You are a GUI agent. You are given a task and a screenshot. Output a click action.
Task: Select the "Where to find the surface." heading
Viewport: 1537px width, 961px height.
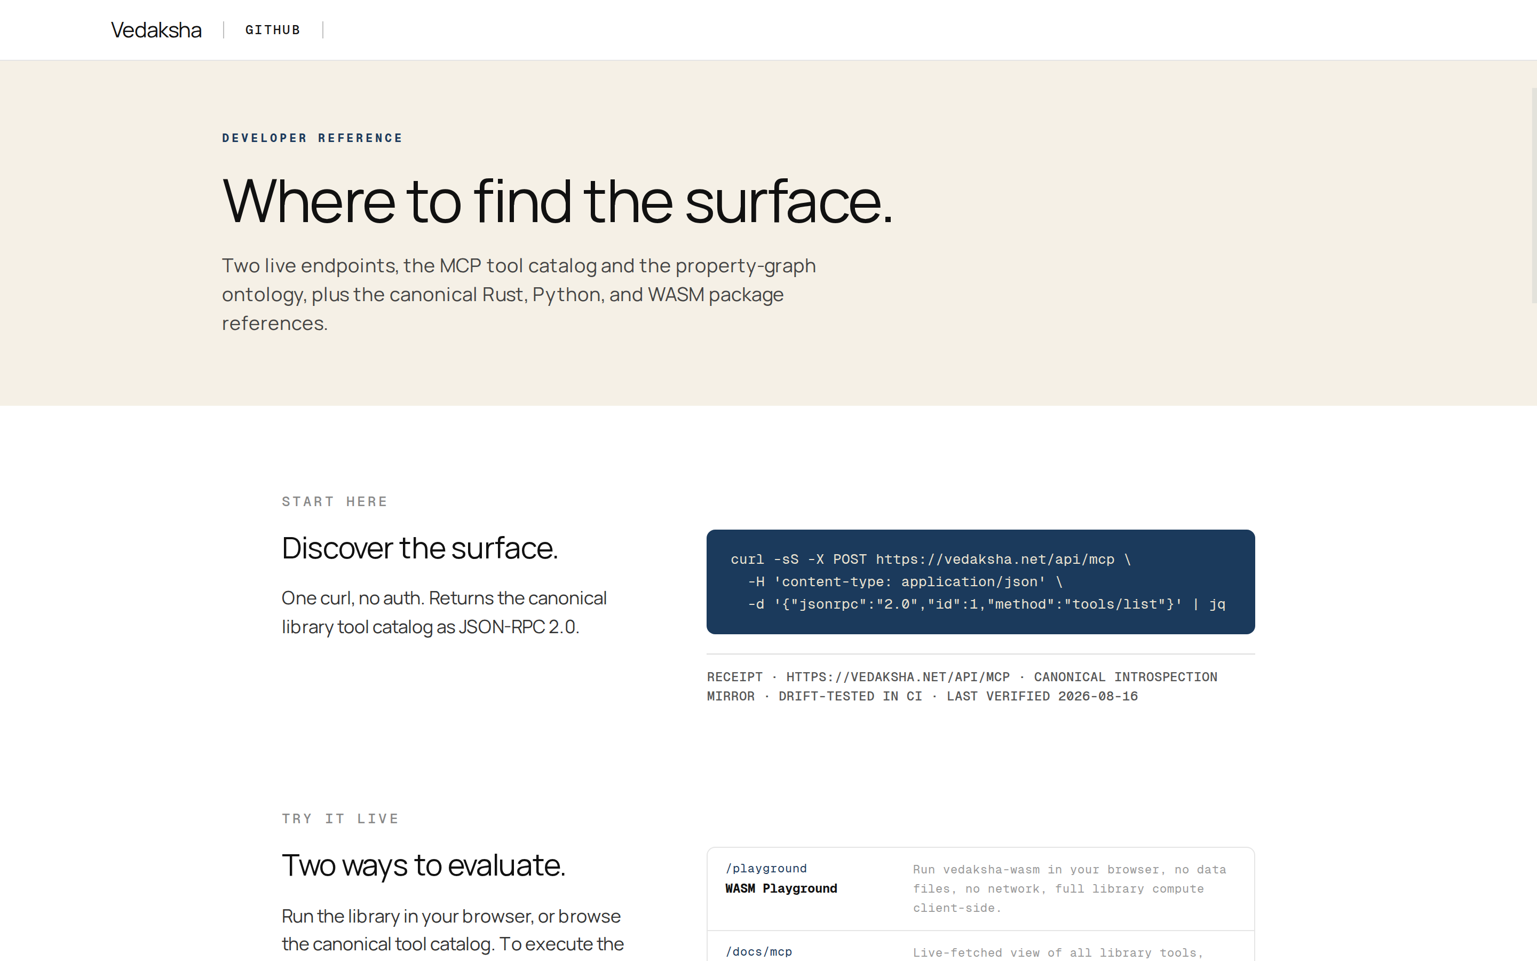pyautogui.click(x=558, y=201)
